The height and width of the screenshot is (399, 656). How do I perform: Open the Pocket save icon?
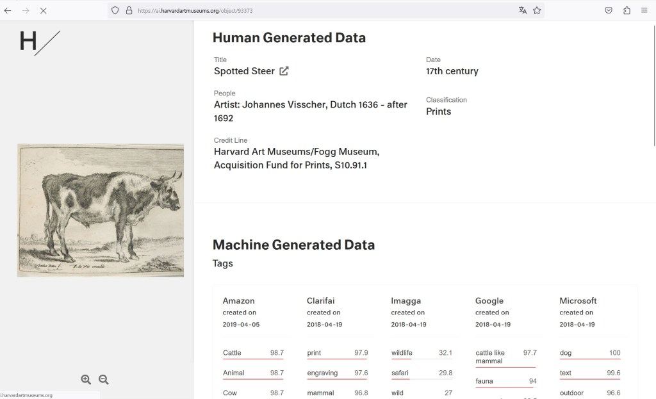tap(609, 10)
